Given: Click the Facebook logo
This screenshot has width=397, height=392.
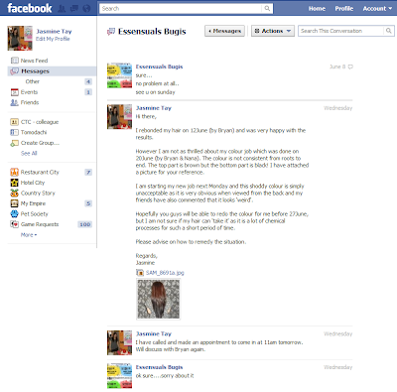Looking at the screenshot, I should click(x=30, y=8).
